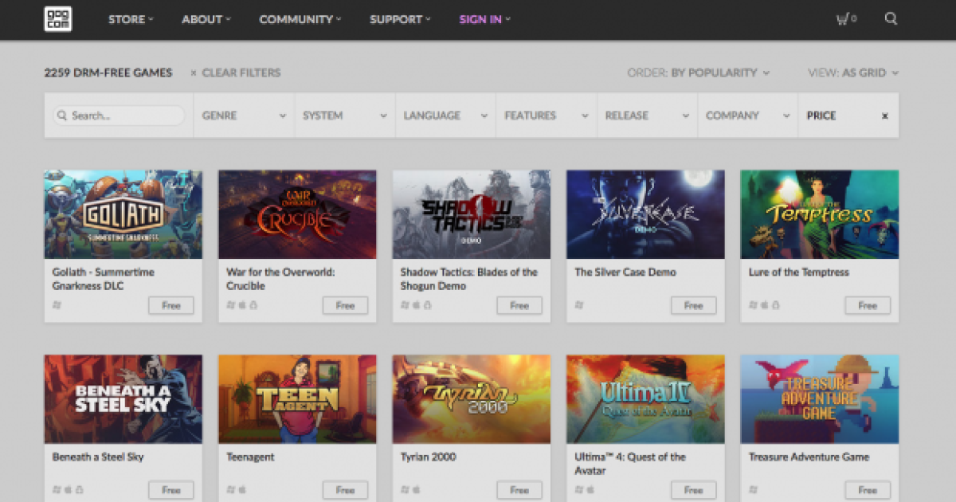The height and width of the screenshot is (502, 956).
Task: Expand the Release filter dropdown
Action: (647, 116)
